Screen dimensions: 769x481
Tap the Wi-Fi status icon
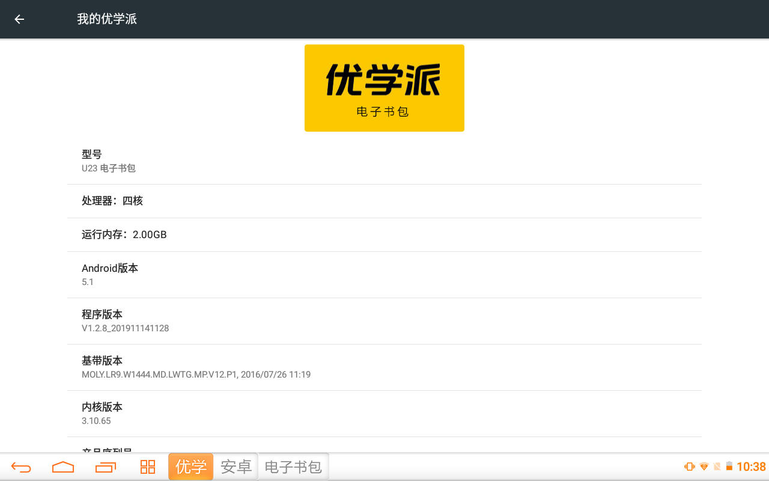coord(704,467)
